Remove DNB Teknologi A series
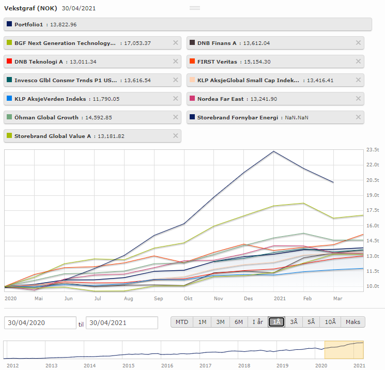The image size is (385, 370). (x=175, y=61)
